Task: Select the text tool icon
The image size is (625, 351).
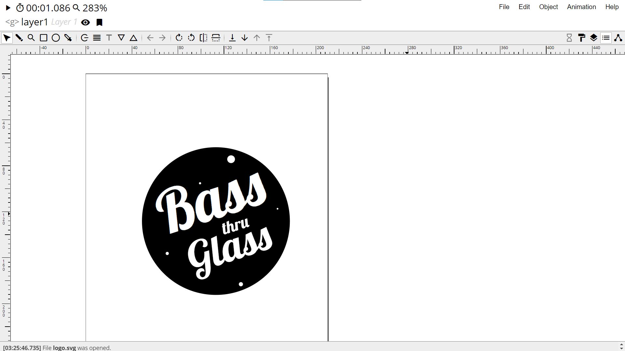Action: [x=109, y=38]
